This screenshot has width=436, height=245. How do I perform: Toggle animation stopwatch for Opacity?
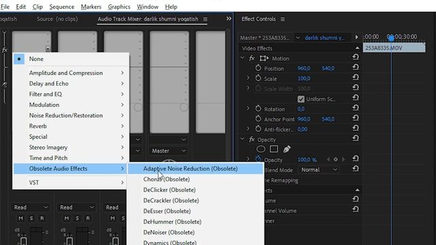click(x=258, y=159)
